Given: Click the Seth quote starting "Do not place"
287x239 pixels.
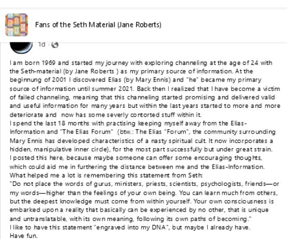Looking at the screenshot, I should point(144,201).
